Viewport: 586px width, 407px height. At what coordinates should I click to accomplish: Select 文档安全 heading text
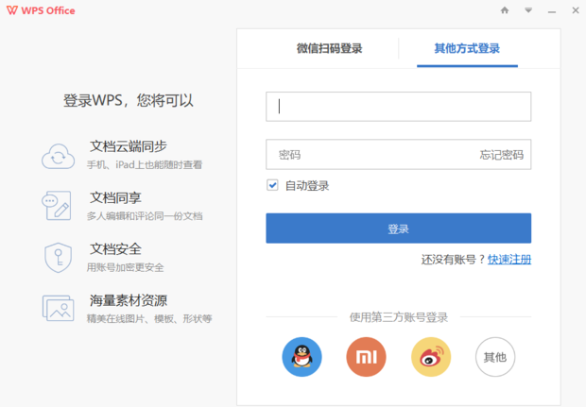115,249
